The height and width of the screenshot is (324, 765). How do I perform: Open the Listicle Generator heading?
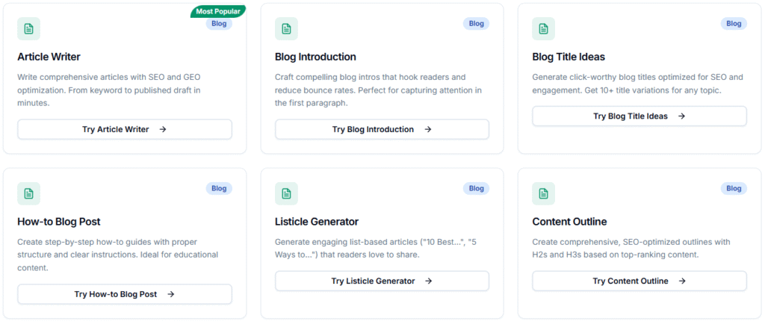point(317,222)
